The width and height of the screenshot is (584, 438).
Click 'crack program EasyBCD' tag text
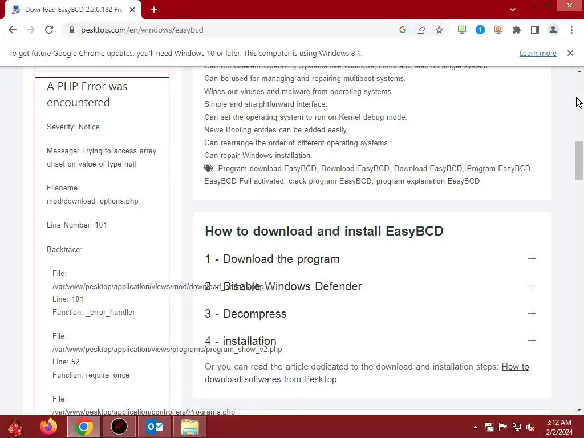330,181
